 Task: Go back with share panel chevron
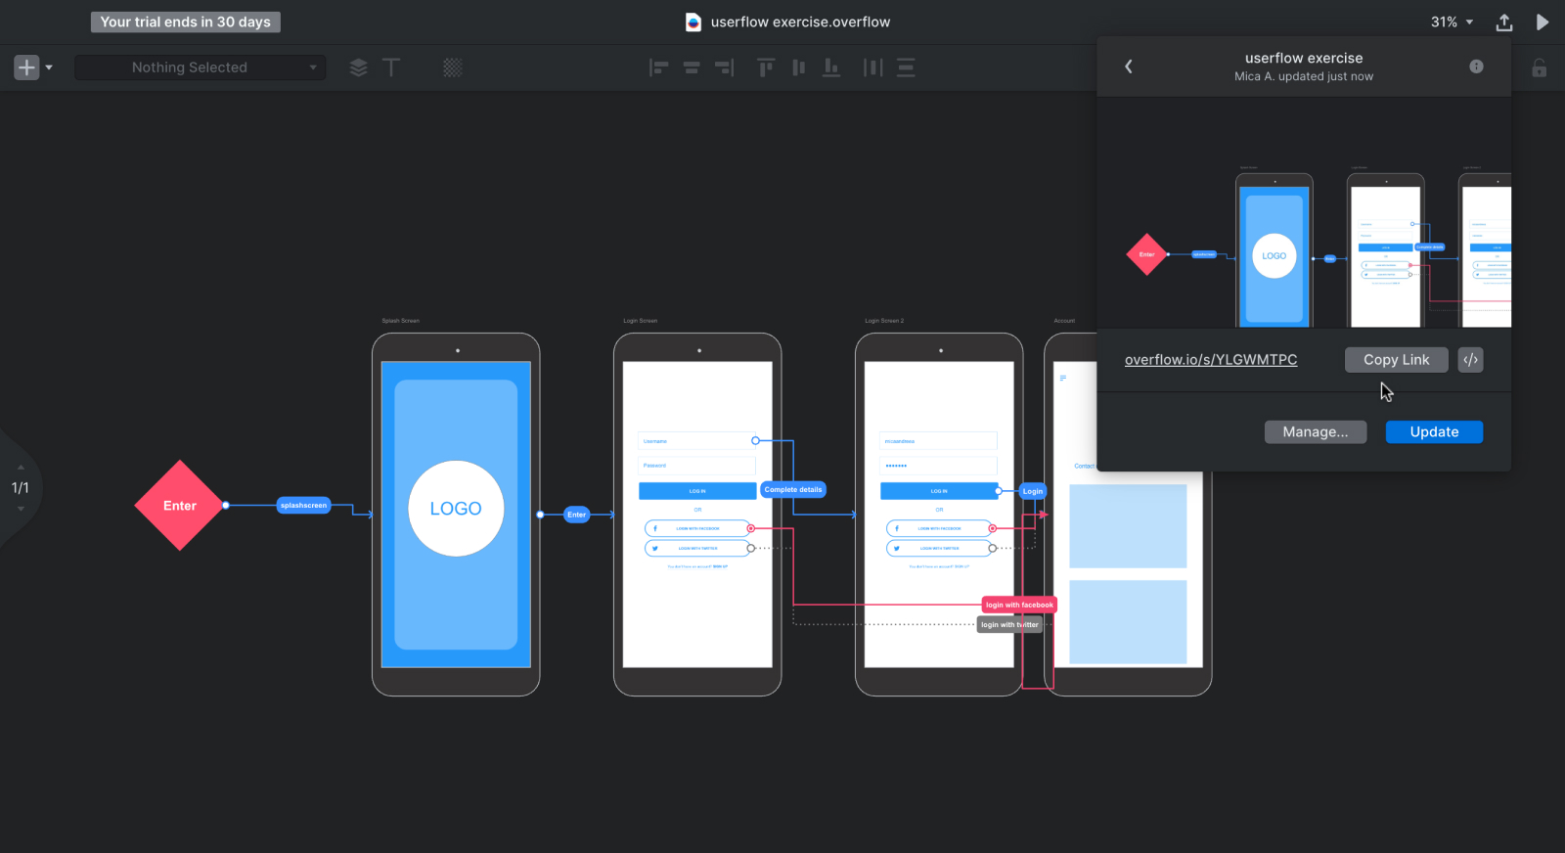[1129, 67]
